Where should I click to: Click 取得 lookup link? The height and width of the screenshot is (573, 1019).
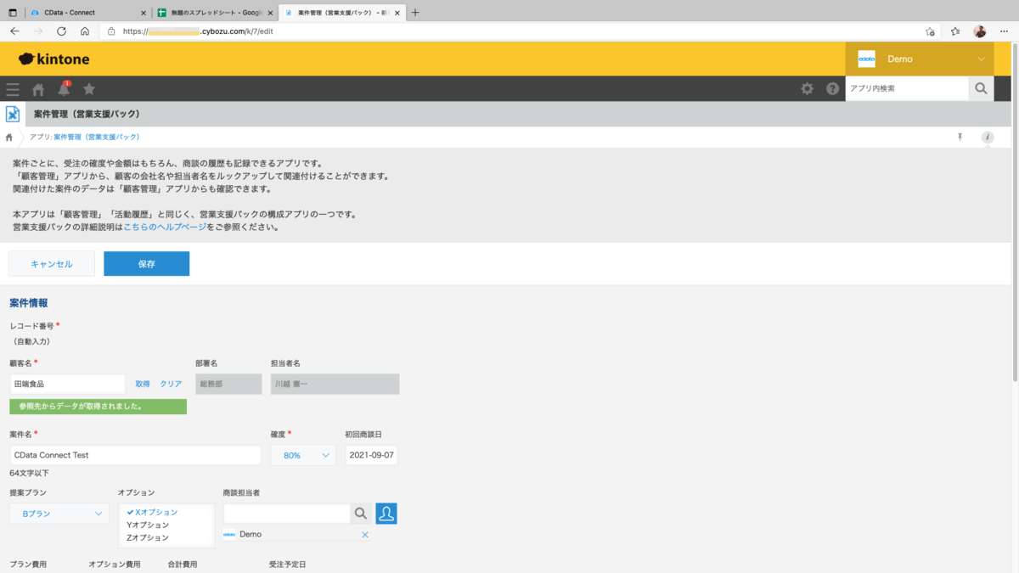coord(143,384)
